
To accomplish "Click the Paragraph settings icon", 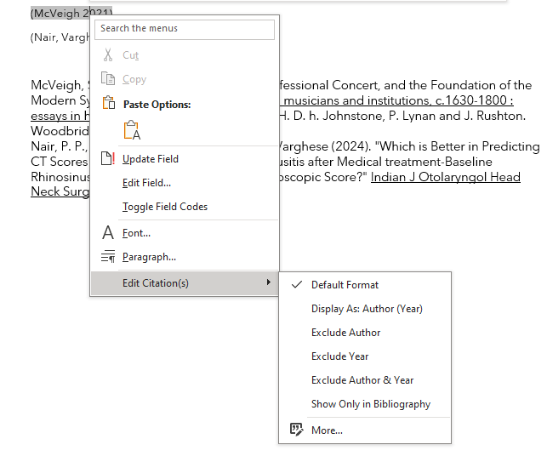I will pos(108,257).
